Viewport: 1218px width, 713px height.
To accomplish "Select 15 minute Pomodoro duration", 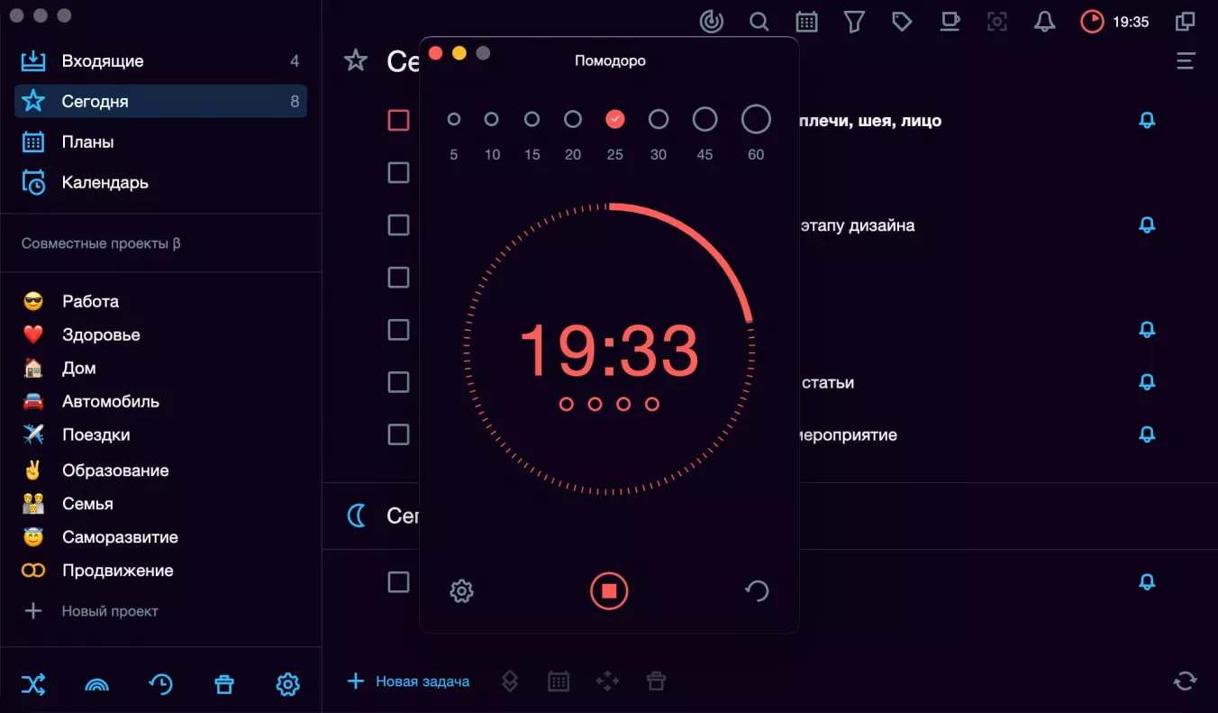I will [532, 119].
